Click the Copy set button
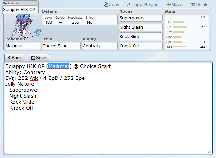 click(111, 5)
